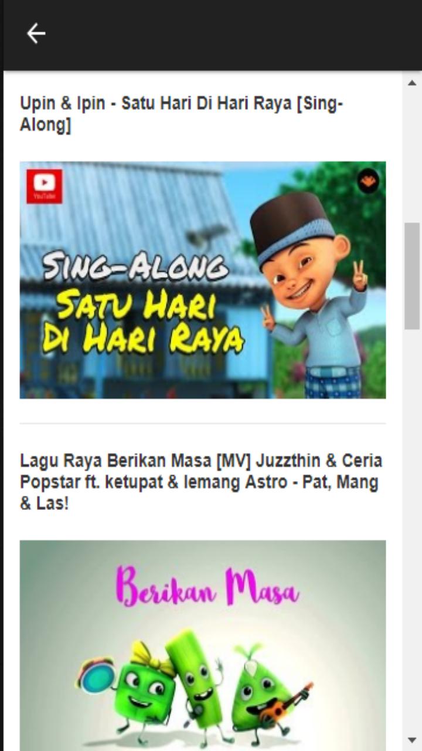Image resolution: width=422 pixels, height=751 pixels.
Task: Open Upin & Ipin Satu Hari Di Hari Raya title
Action: click(181, 114)
